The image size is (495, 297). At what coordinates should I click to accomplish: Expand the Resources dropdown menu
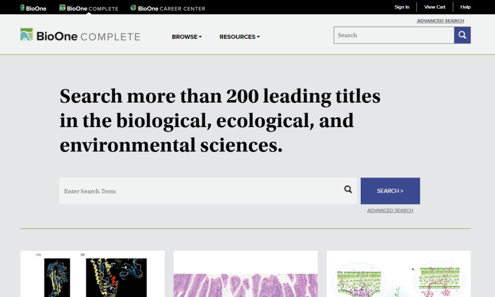coord(240,37)
